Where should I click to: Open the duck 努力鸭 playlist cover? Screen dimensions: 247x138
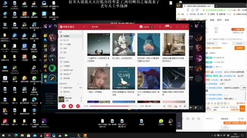tap(123, 78)
